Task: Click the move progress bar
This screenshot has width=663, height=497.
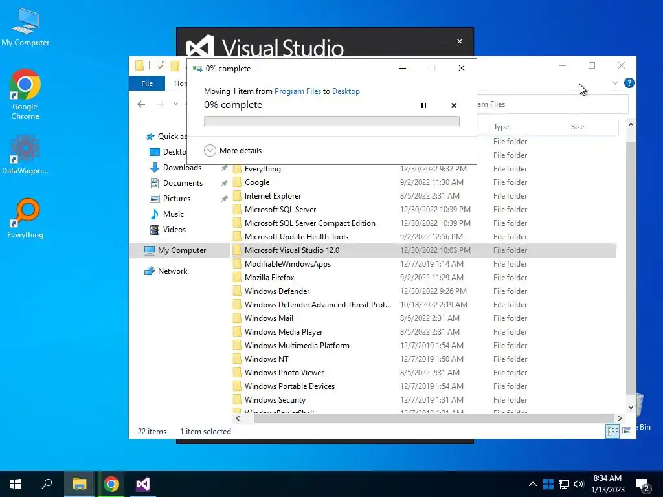Action: tap(331, 121)
